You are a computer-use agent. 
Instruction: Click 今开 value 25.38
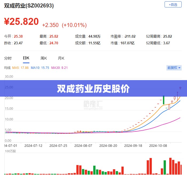[18, 36]
